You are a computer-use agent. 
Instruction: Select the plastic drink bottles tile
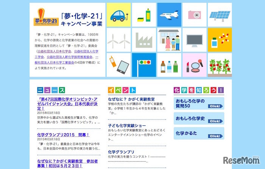click(169, 65)
